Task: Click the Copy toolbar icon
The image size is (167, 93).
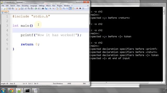Action: pyautogui.click(x=29, y=9)
